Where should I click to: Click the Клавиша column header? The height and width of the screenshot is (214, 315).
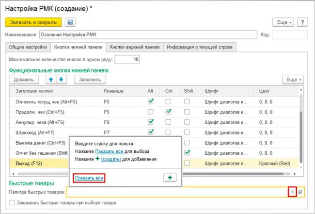pyautogui.click(x=120, y=91)
